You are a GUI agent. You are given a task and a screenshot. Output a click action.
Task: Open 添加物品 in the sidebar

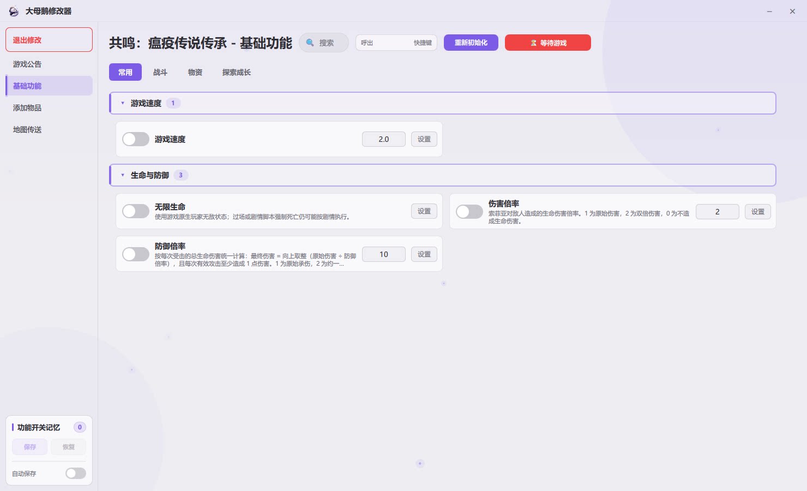49,107
